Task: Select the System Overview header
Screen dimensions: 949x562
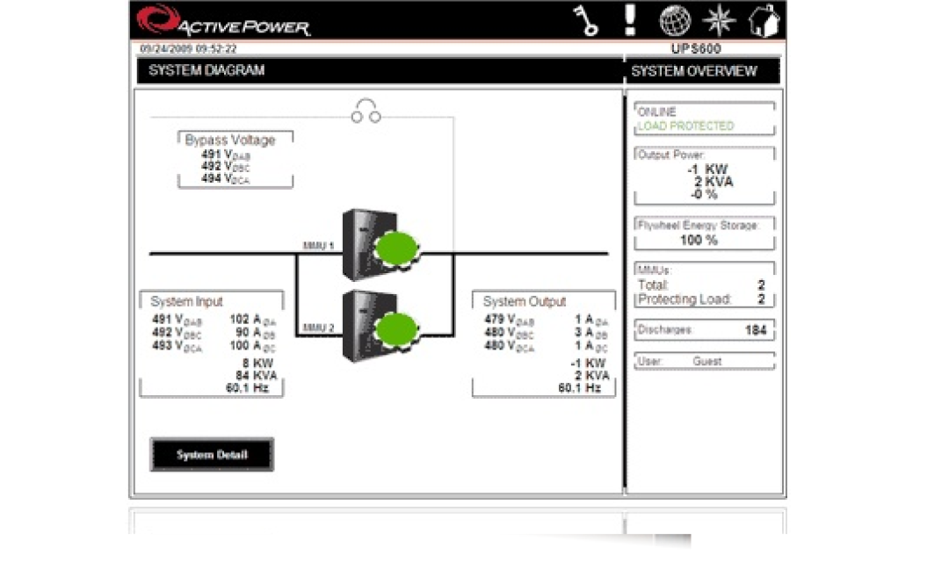Action: coord(693,71)
